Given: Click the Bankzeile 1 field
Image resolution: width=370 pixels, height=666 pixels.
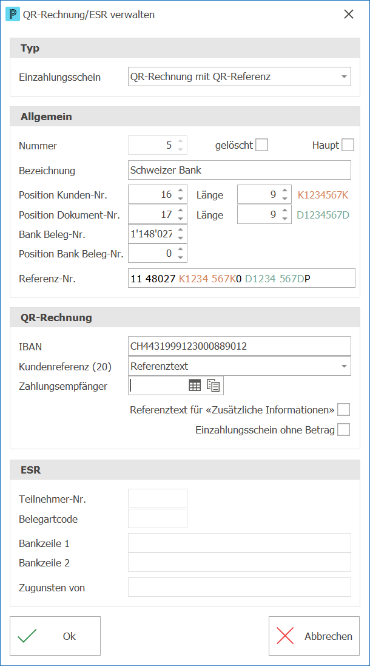Looking at the screenshot, I should click(240, 543).
